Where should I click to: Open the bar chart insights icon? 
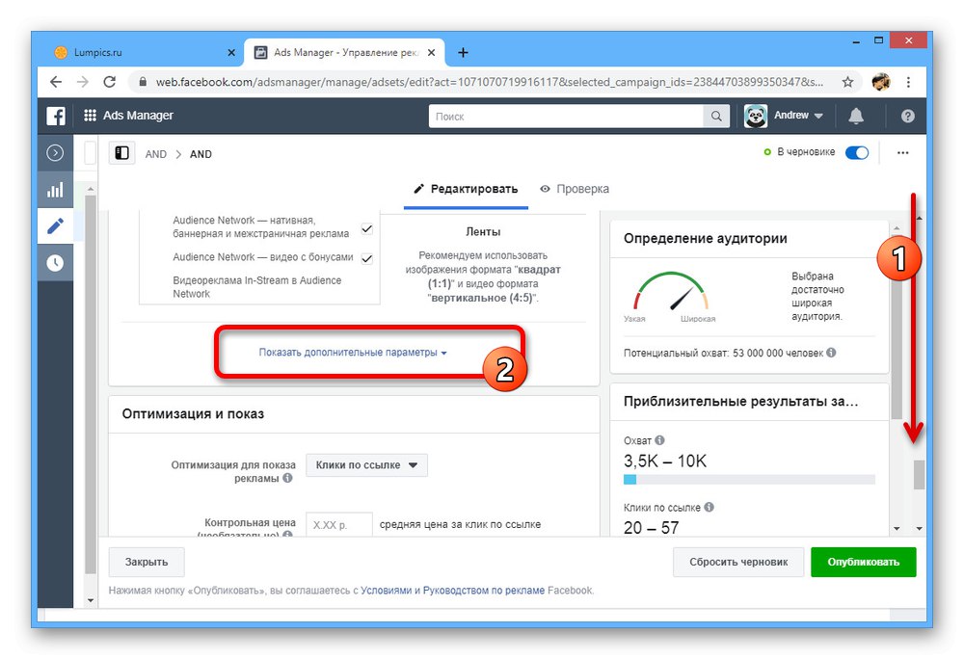click(55, 189)
